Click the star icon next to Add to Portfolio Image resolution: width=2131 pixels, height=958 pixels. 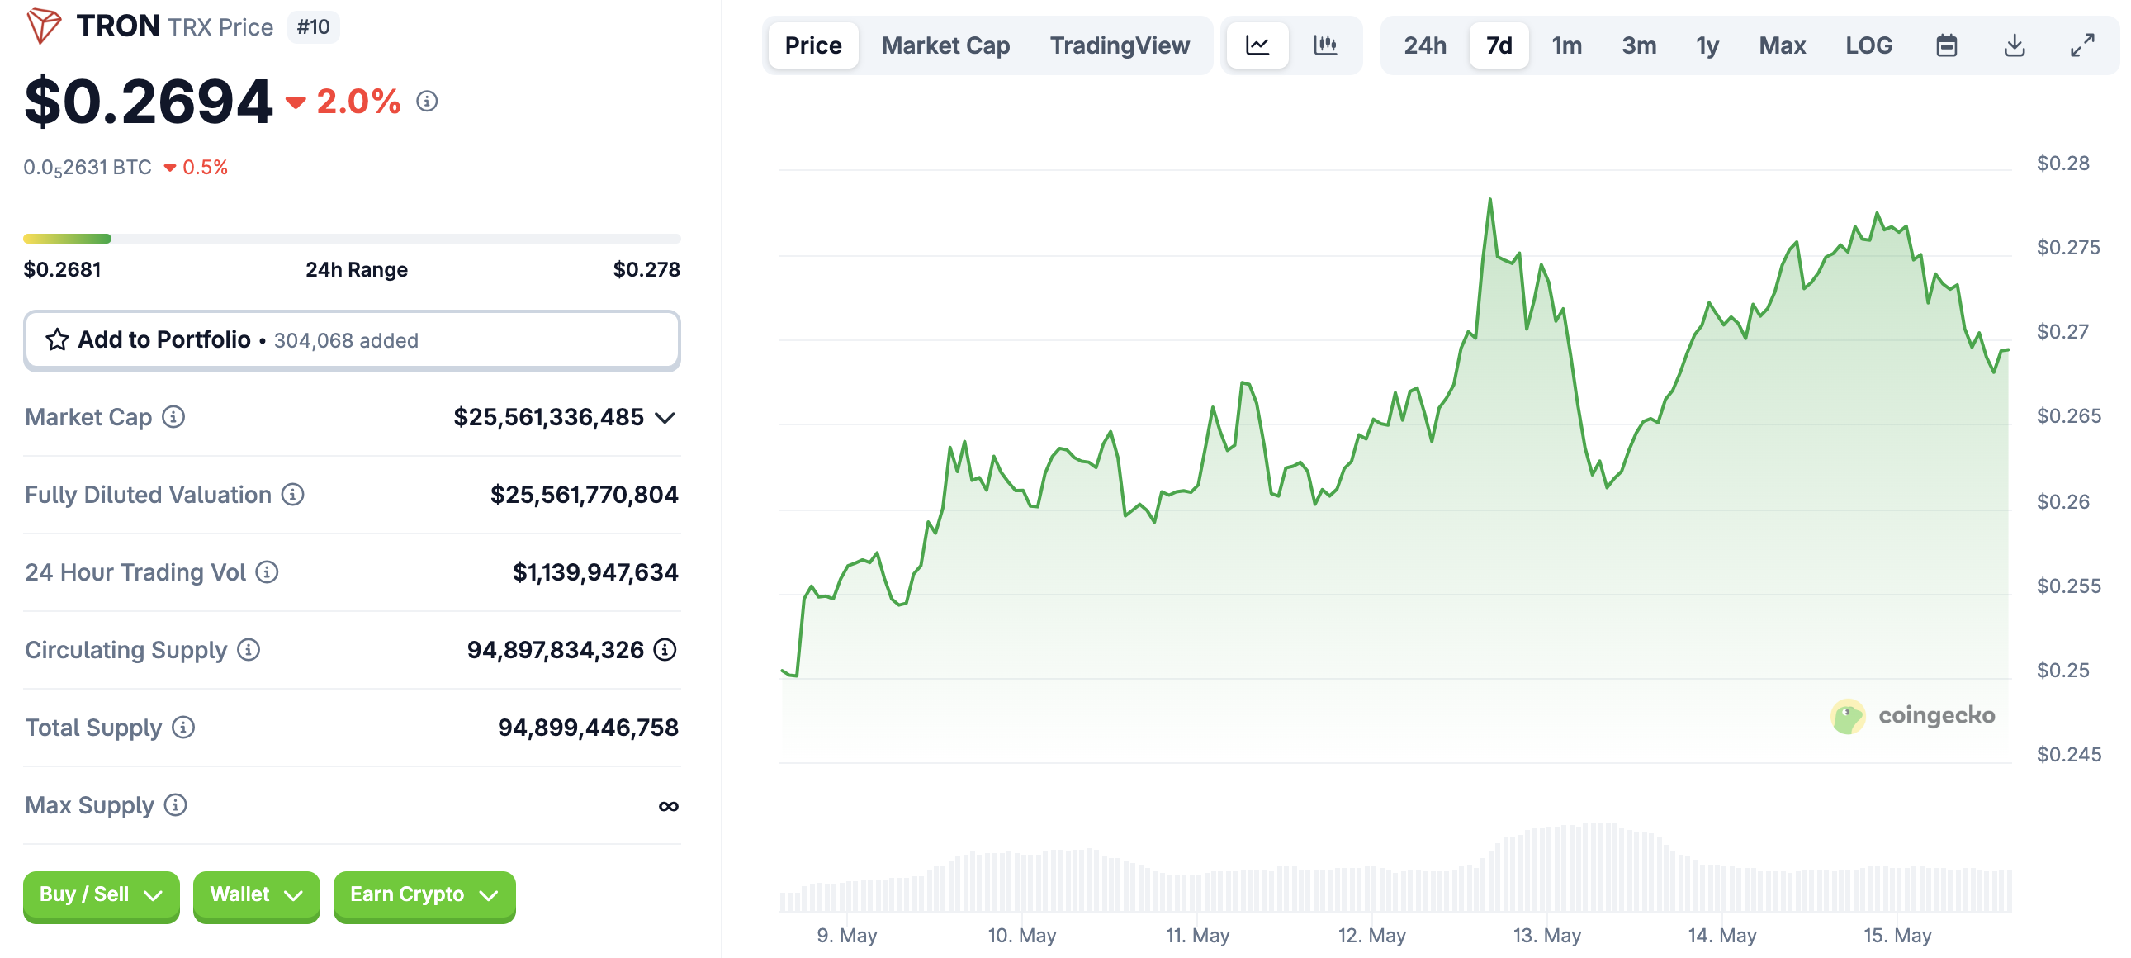pos(57,339)
